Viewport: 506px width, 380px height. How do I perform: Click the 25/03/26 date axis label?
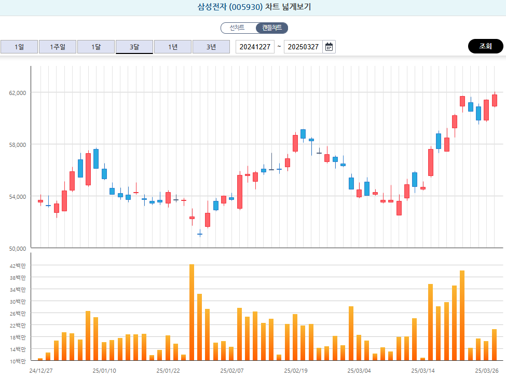tap(487, 371)
